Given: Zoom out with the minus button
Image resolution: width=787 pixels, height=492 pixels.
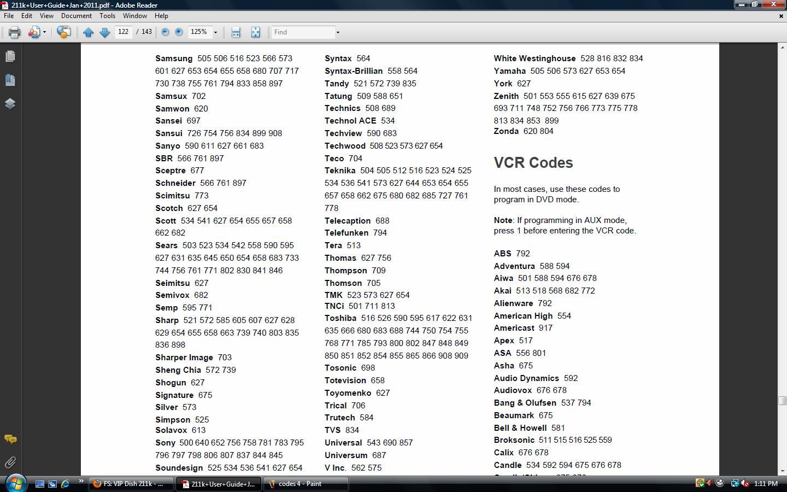Looking at the screenshot, I should [165, 32].
